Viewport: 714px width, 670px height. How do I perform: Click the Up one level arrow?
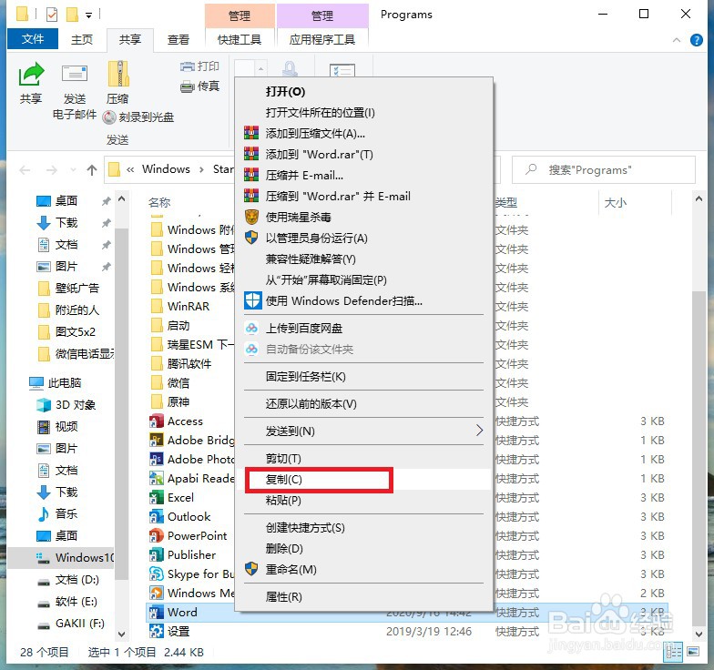pos(92,170)
